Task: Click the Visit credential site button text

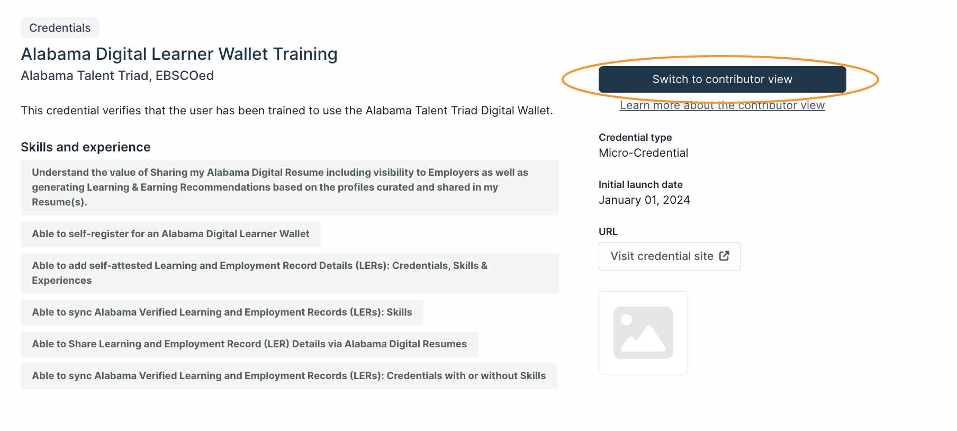Action: click(662, 256)
